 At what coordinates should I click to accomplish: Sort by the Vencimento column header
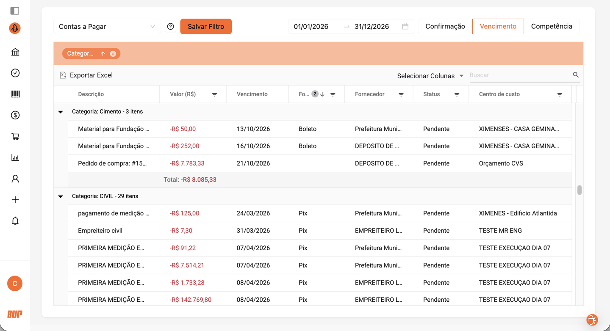tap(252, 94)
